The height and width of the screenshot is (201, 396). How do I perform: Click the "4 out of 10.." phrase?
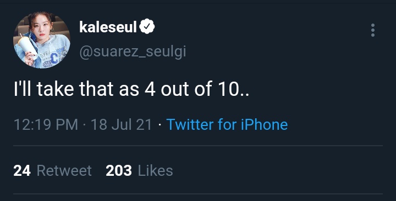[x=197, y=89]
